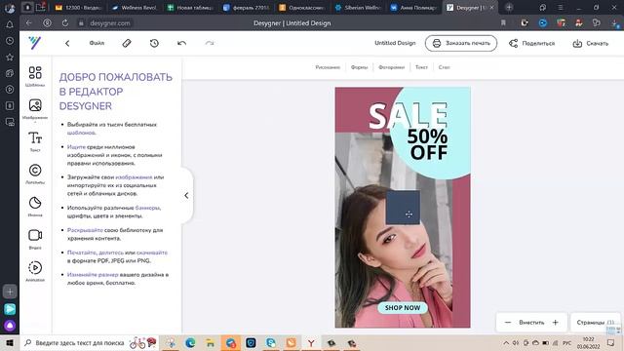Open the version history clock icon
Screen dimensions: 624x351
pos(154,43)
